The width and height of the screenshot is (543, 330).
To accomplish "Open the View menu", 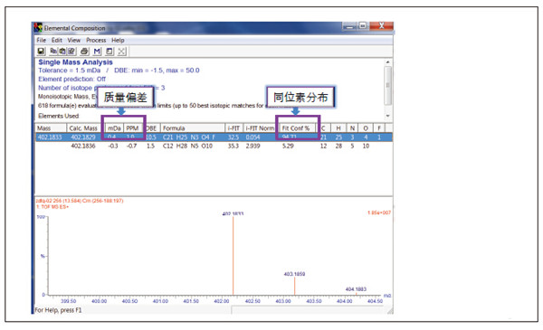I will pyautogui.click(x=74, y=40).
